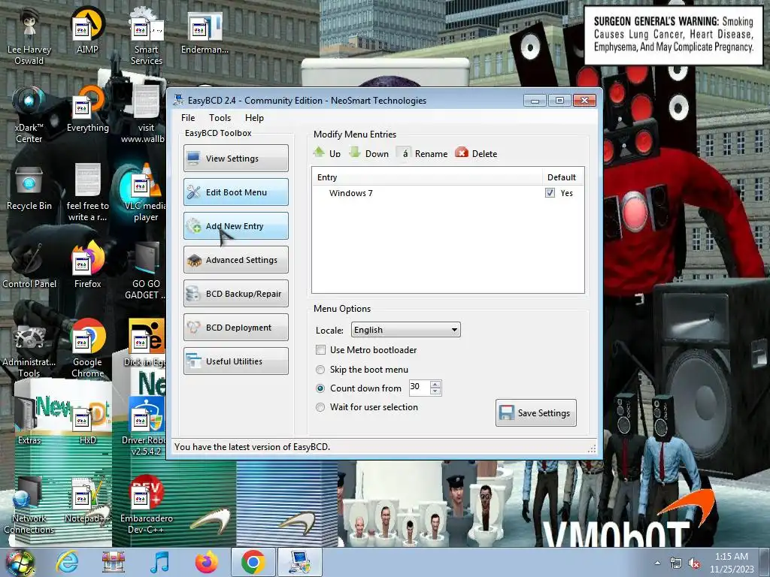Open Google Chrome desktop shortcut
The height and width of the screenshot is (577, 770).
[x=87, y=349]
